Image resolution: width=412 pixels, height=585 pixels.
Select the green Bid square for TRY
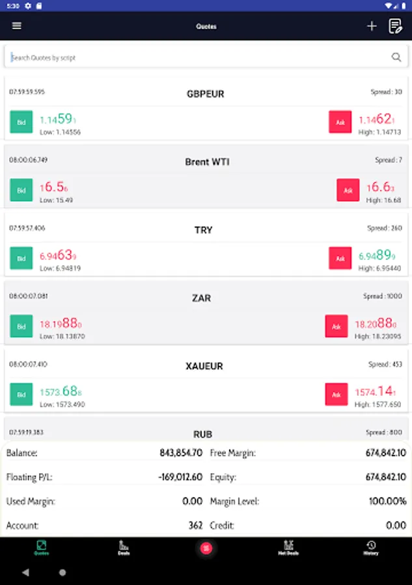pyautogui.click(x=21, y=258)
